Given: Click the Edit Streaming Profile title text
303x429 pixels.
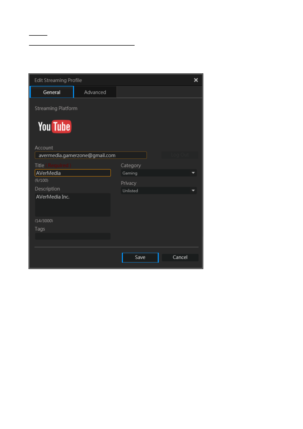Looking at the screenshot, I should tap(58, 80).
